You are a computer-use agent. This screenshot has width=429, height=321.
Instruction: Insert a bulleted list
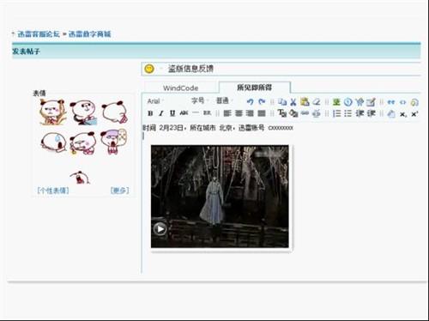[x=347, y=113]
